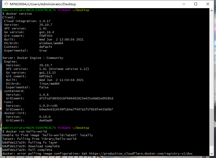The width and height of the screenshot is (216, 158).
Task: Maximize the MINGW64 terminal window
Action: pyautogui.click(x=196, y=4)
